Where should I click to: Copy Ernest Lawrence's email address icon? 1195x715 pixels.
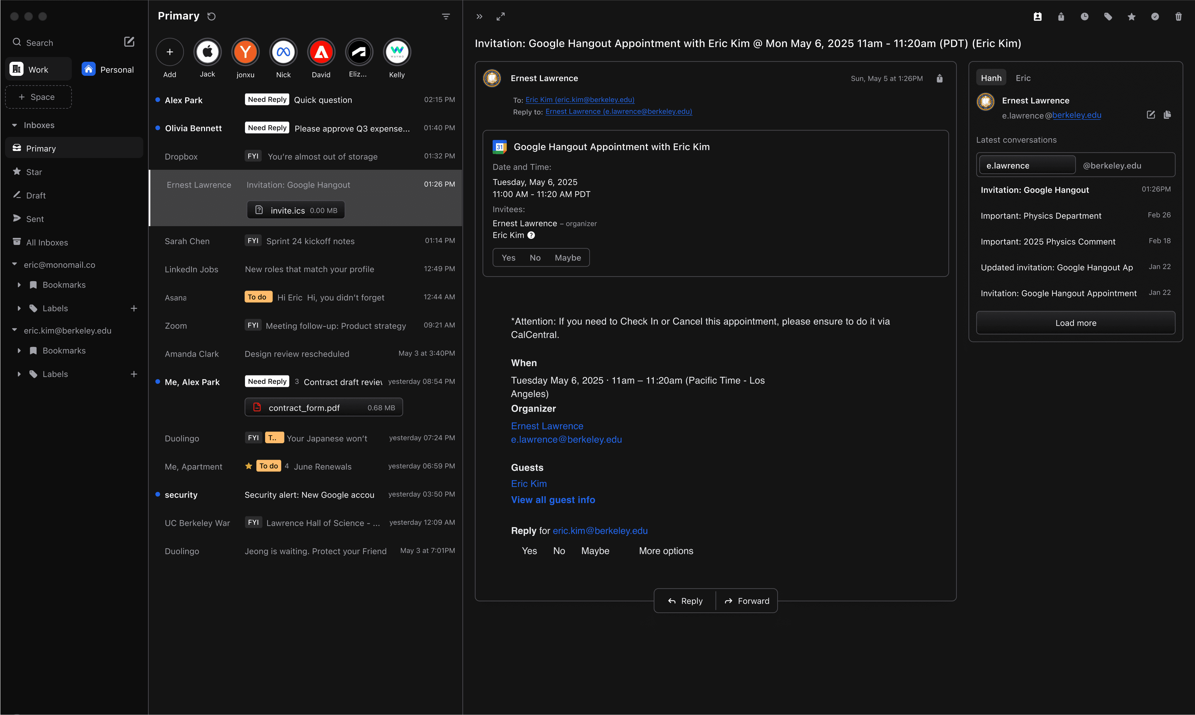tap(1167, 115)
